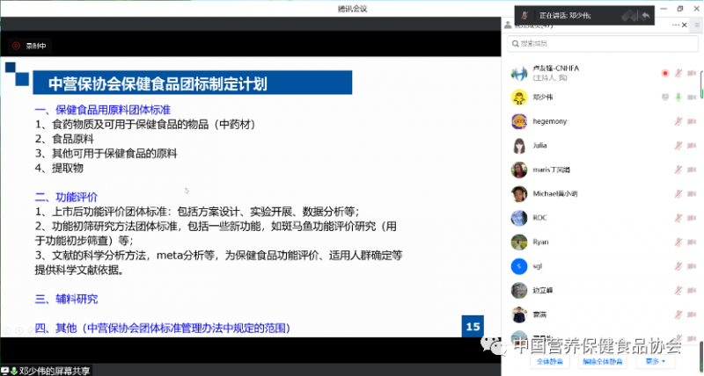Click 卢友强-CNHFA's red recording icon
Viewport: 704px width, 376px height.
point(665,73)
